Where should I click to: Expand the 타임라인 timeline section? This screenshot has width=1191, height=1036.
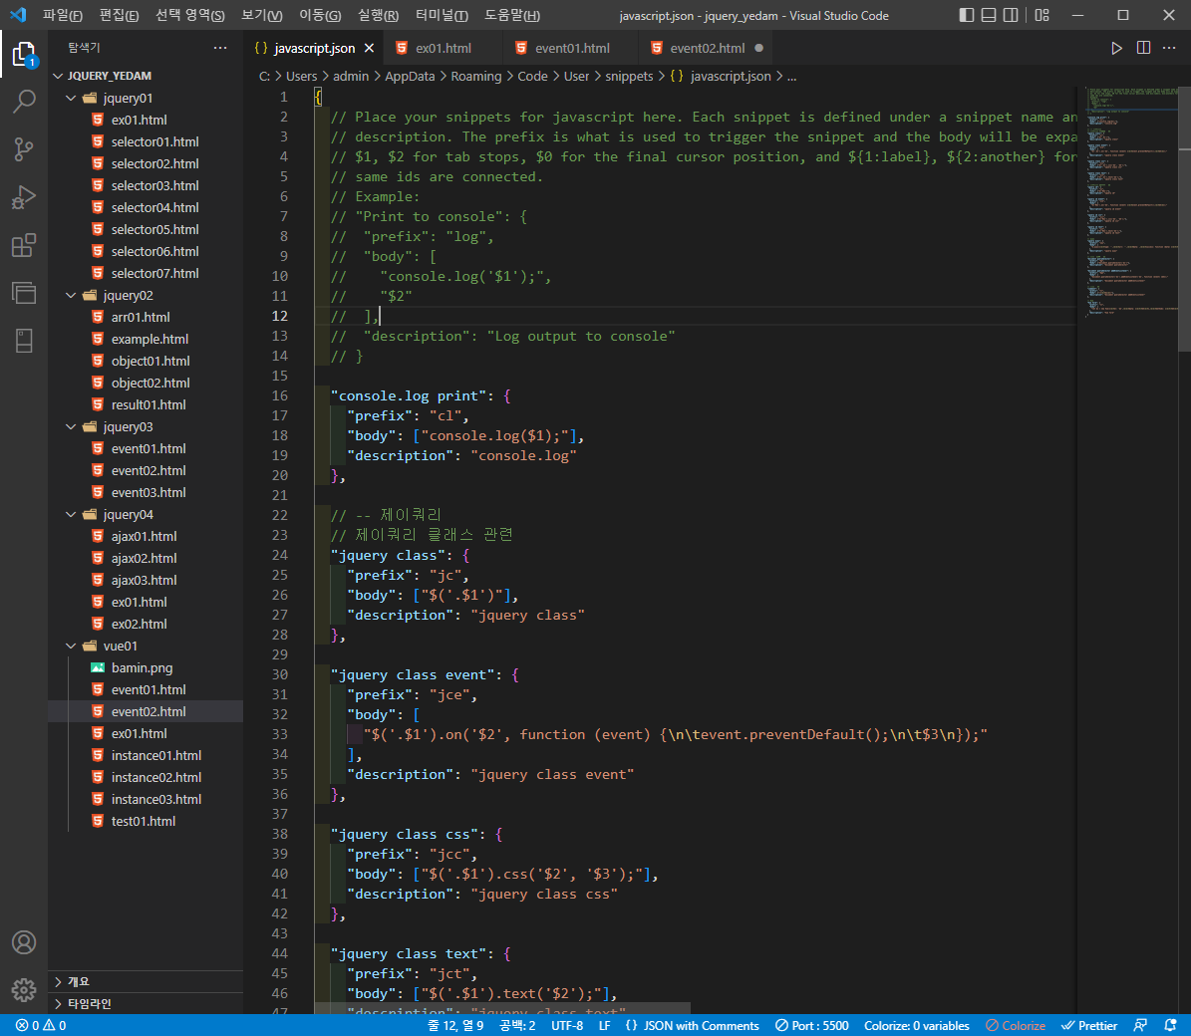tap(146, 1003)
